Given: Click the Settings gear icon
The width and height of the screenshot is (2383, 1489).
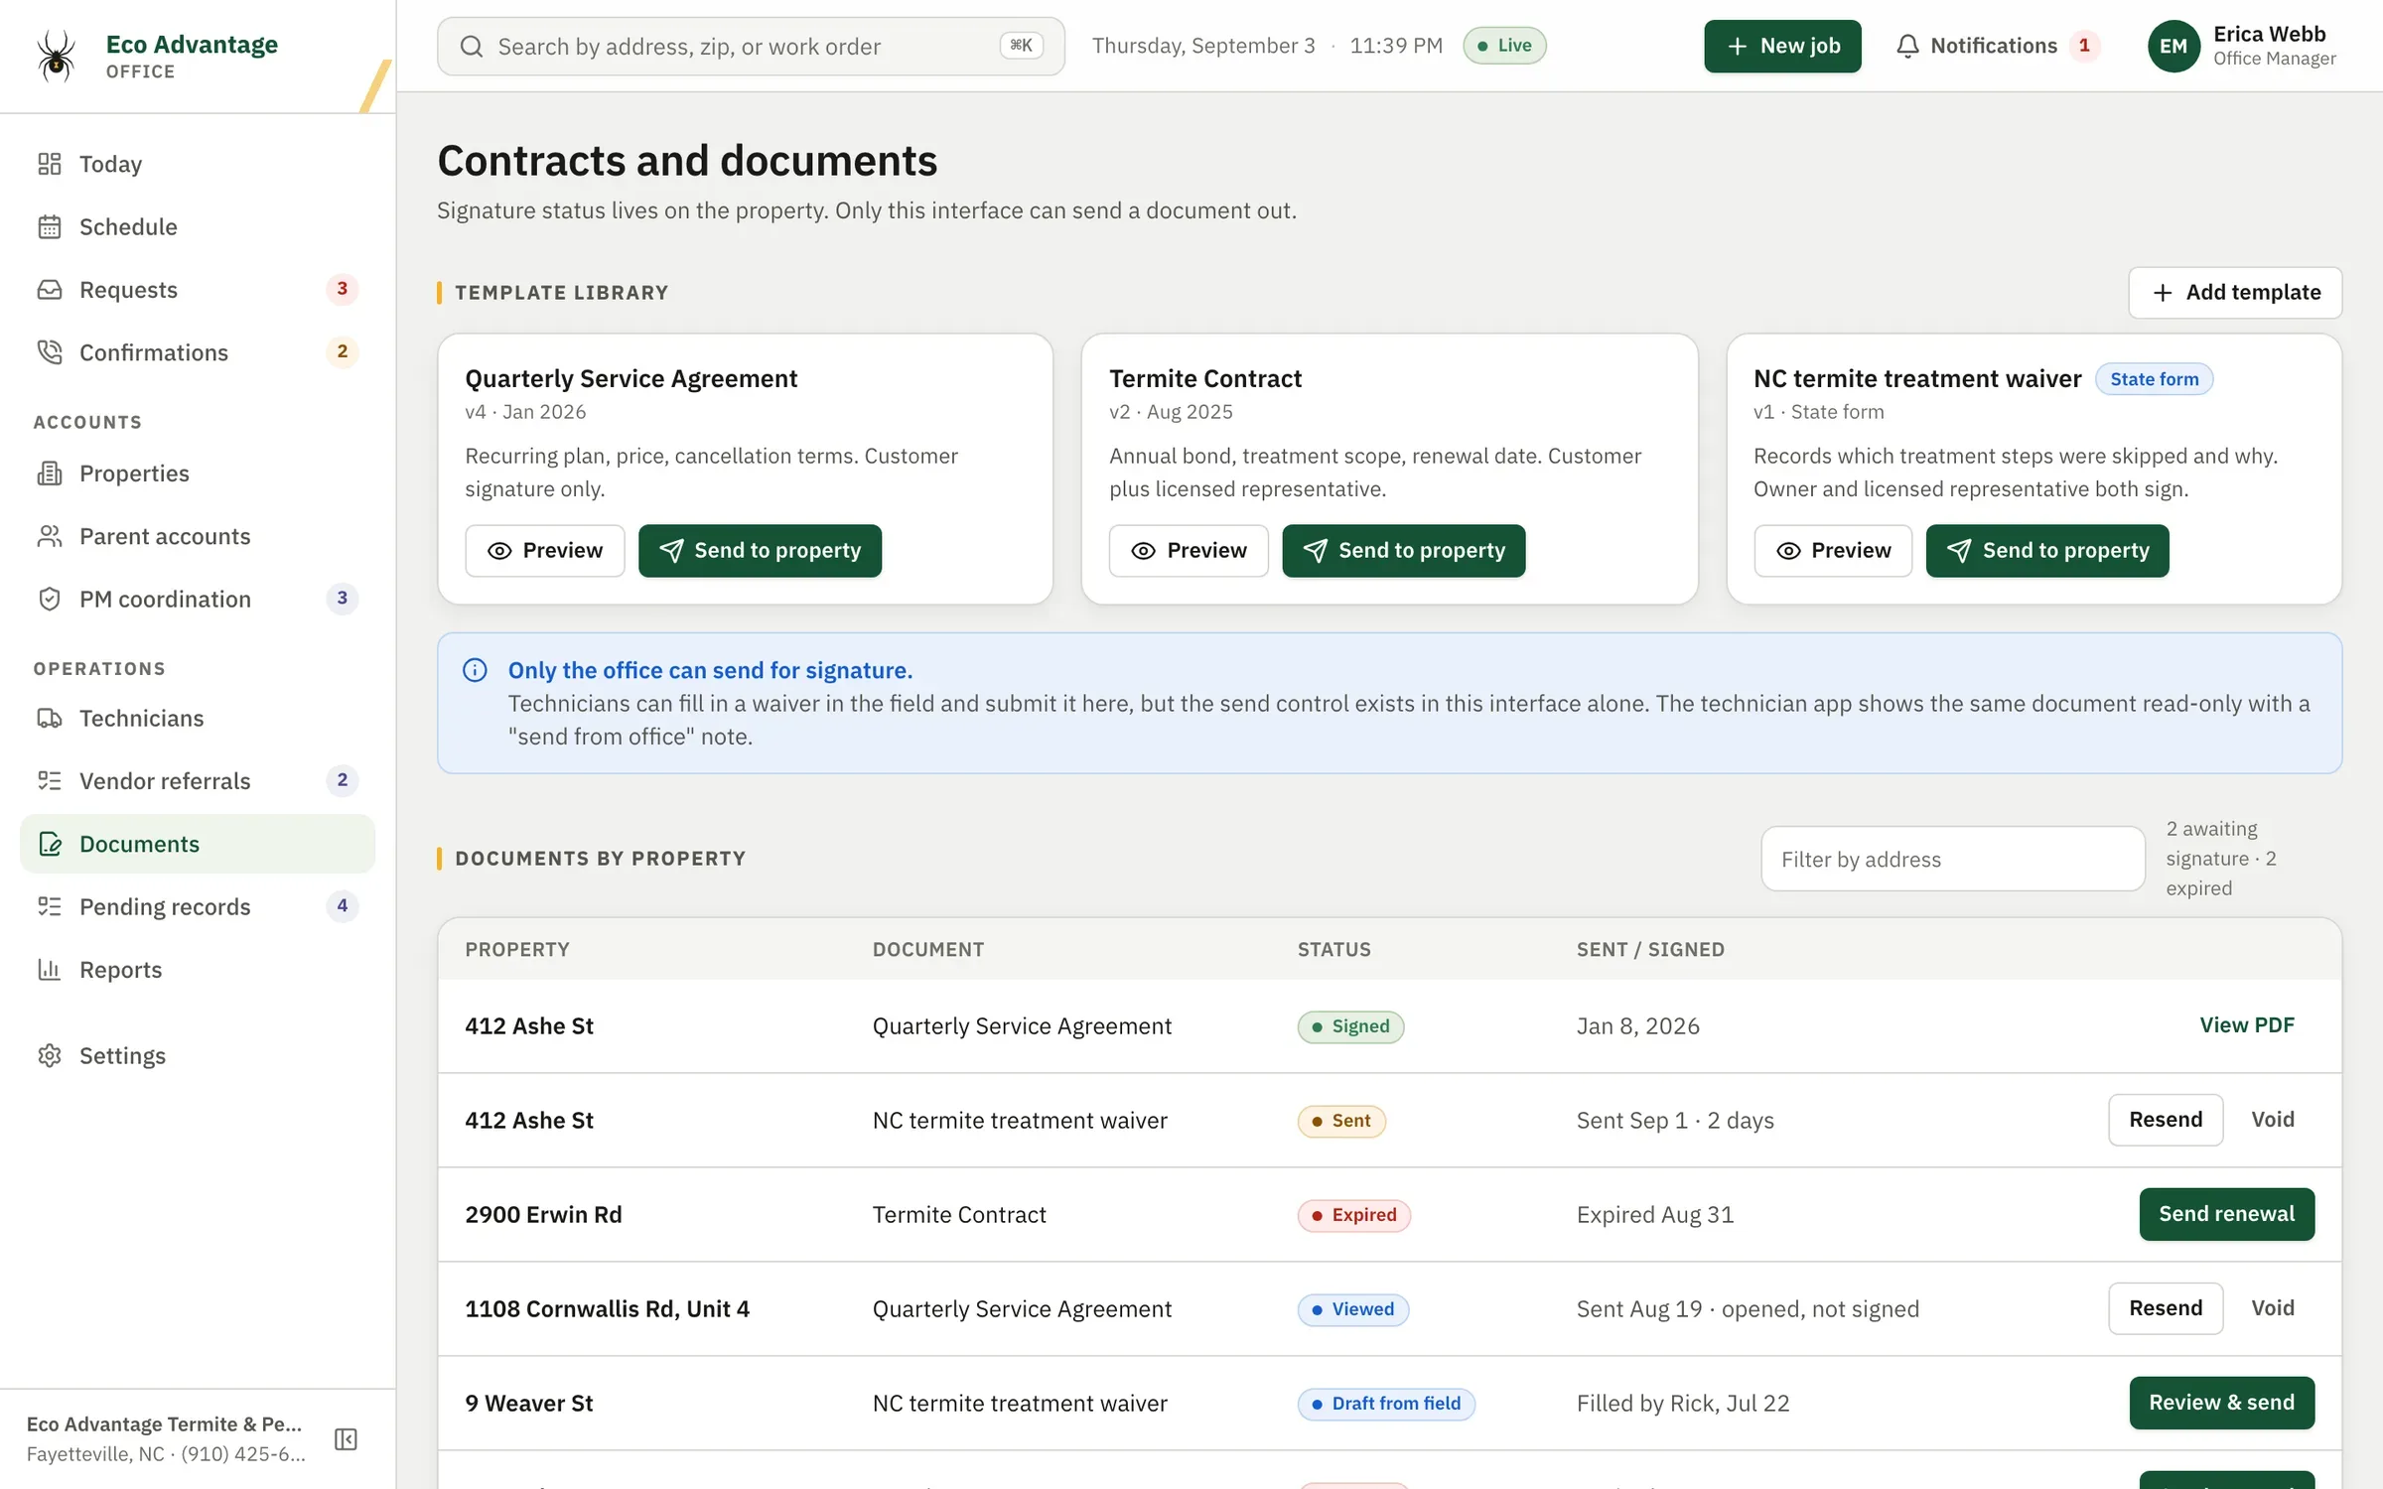Looking at the screenshot, I should (x=50, y=1055).
